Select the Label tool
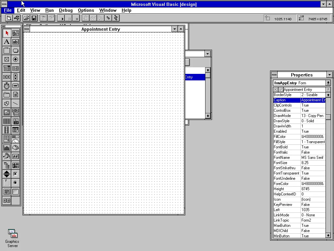 pyautogui.click(x=7, y=42)
